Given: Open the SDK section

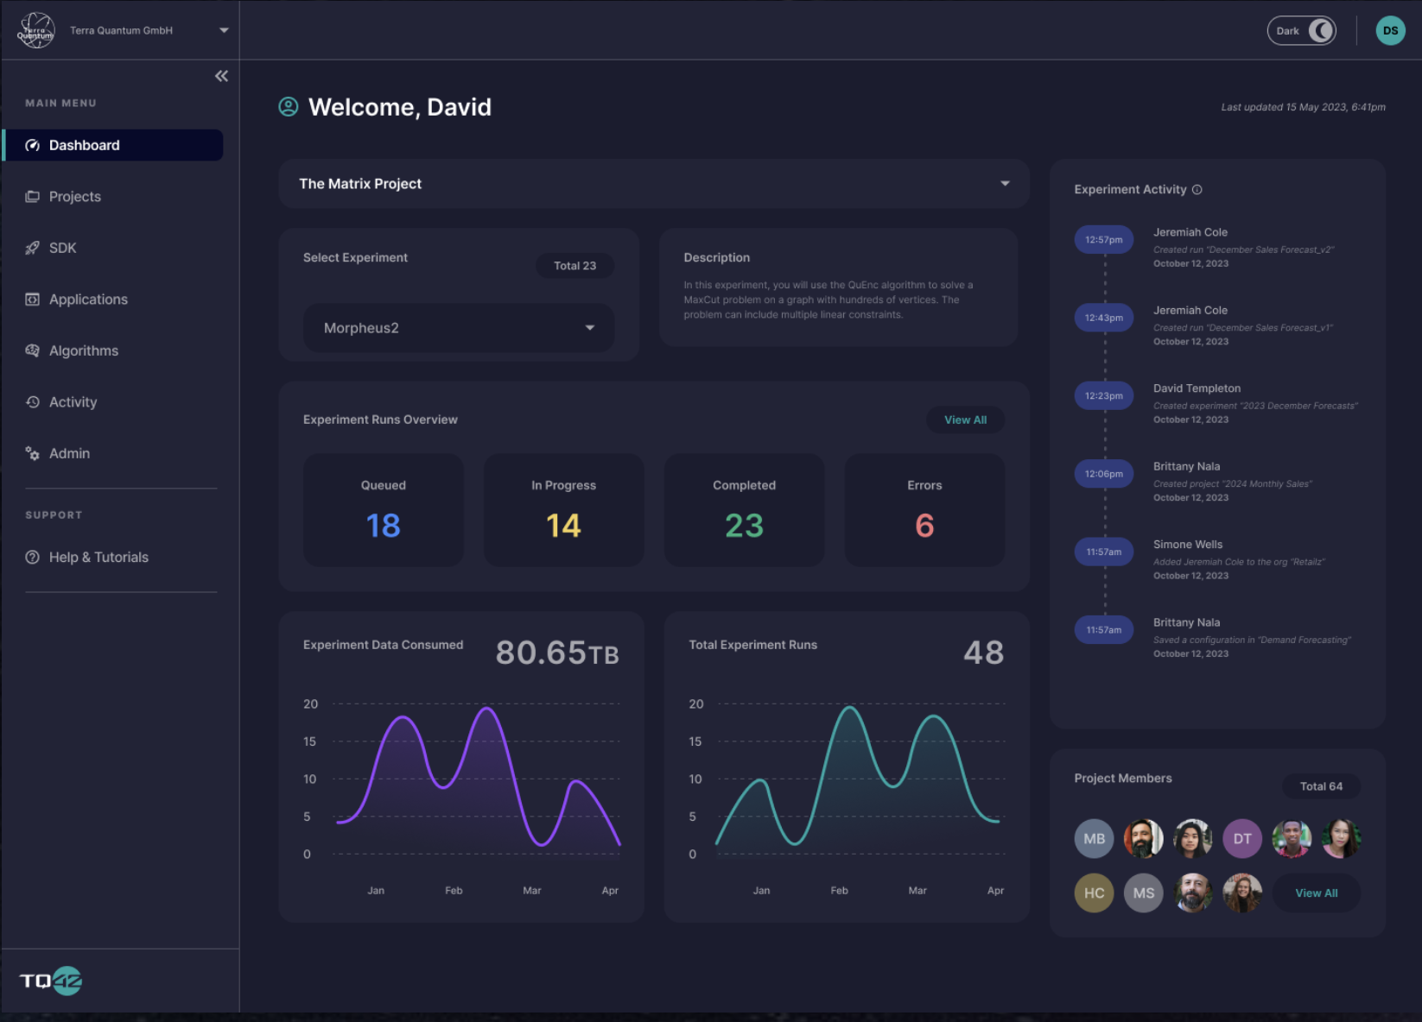Looking at the screenshot, I should tap(63, 248).
